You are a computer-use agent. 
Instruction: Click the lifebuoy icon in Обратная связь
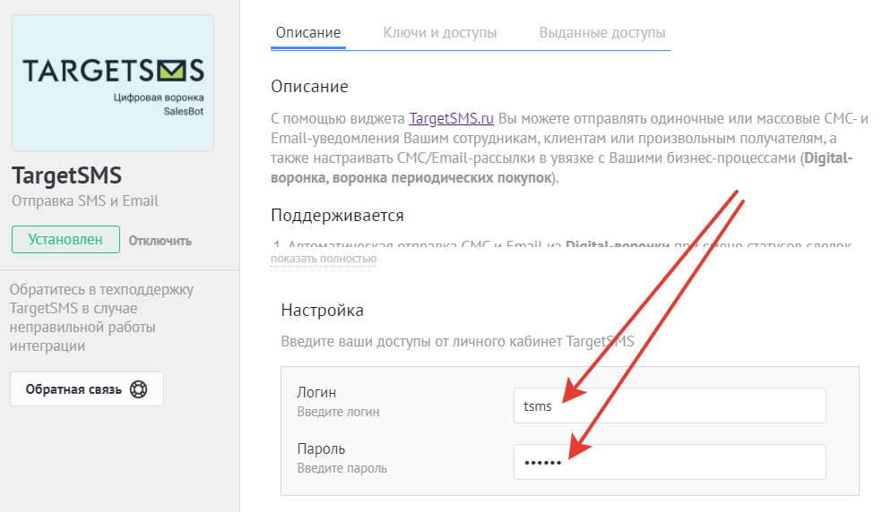click(x=138, y=388)
